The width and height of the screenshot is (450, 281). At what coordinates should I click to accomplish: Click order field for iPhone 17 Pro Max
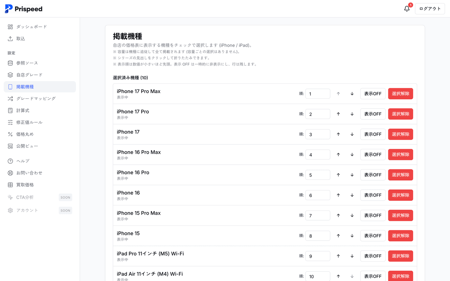318,94
